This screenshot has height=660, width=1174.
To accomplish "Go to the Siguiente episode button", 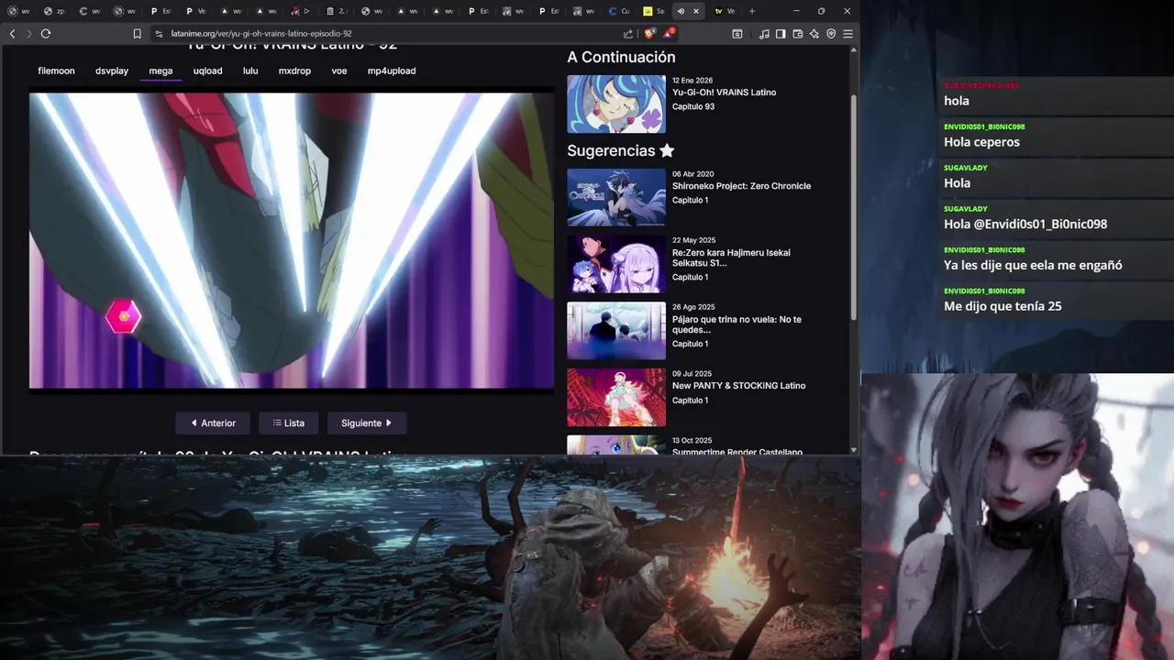I will coord(367,423).
